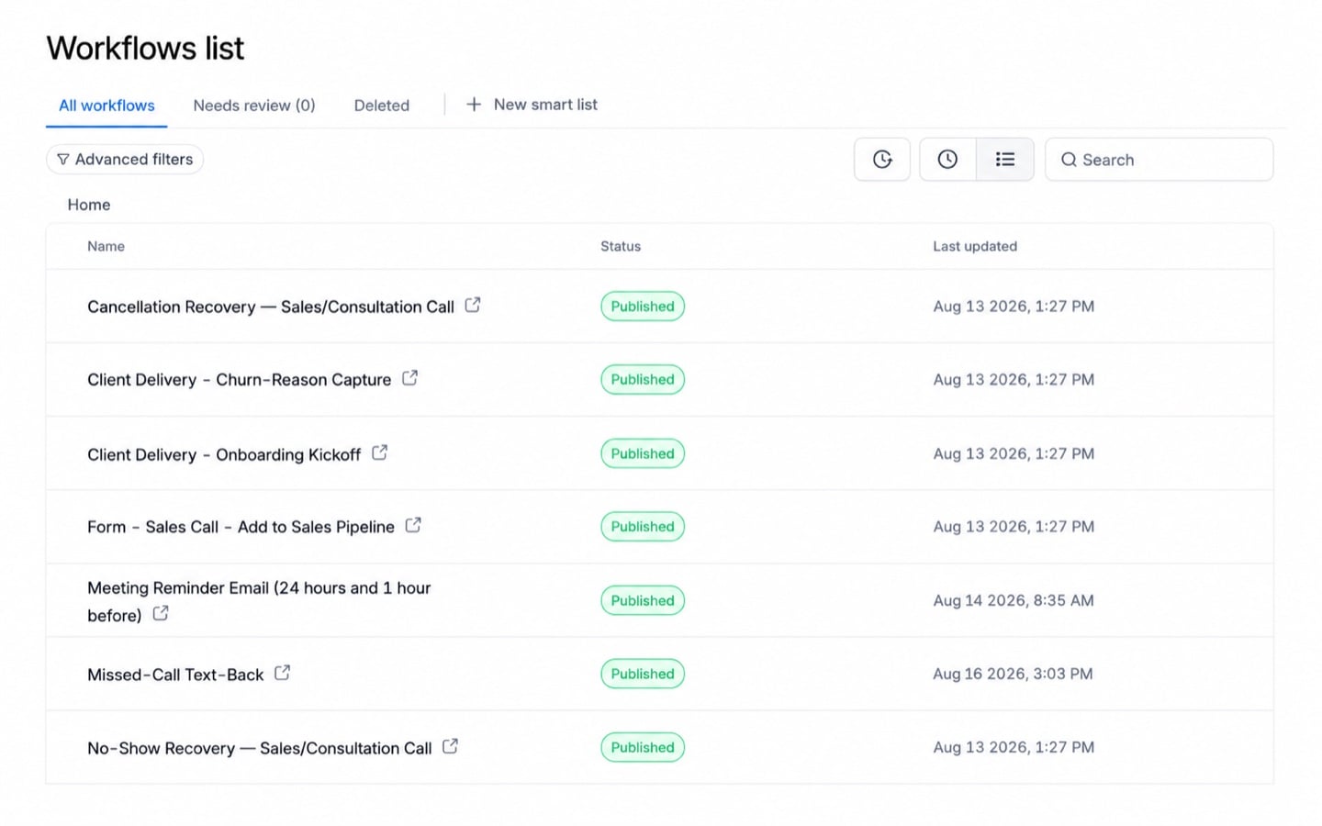
Task: Click the magnifier icon in search box
Action: pyautogui.click(x=1069, y=160)
